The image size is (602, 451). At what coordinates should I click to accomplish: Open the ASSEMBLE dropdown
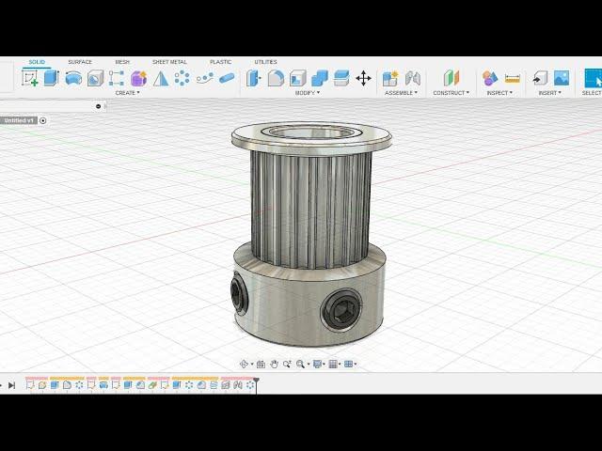pos(401,93)
